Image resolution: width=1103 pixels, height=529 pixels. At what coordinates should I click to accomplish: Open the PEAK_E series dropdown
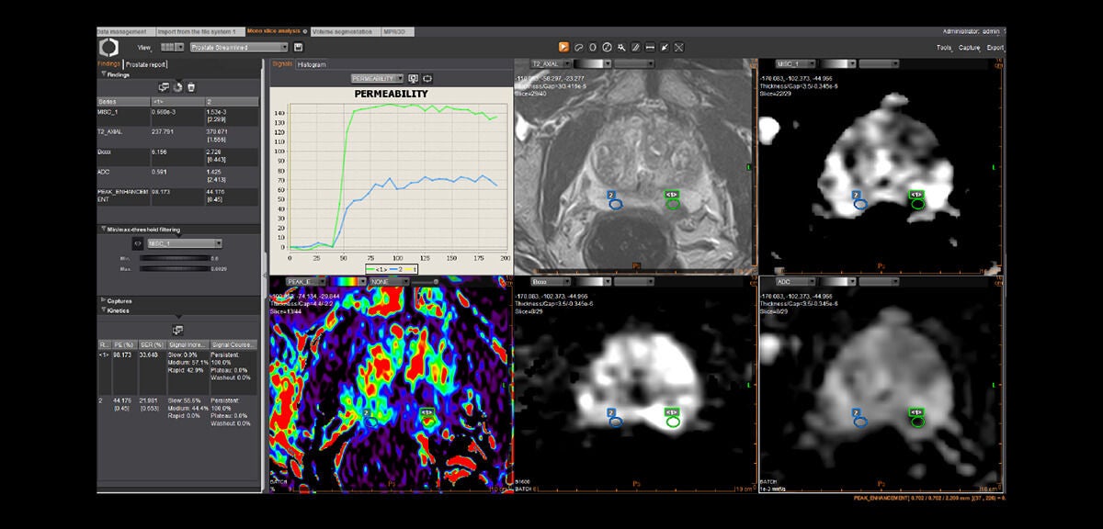pyautogui.click(x=306, y=282)
